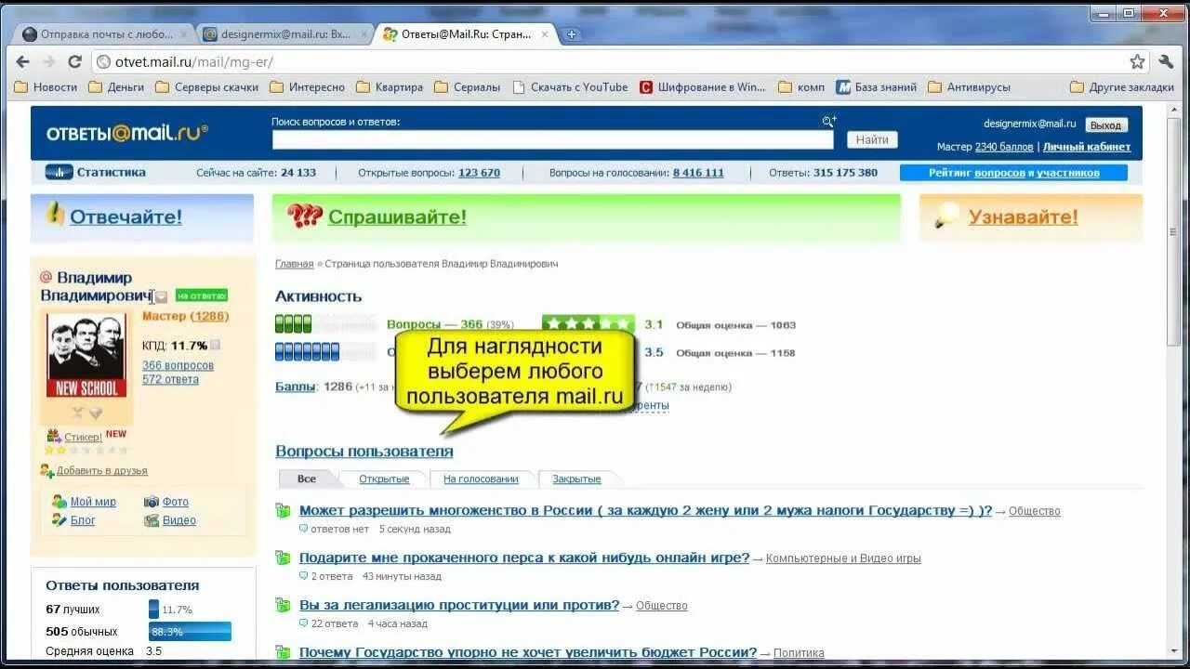Open Квартира bookmarks folder

click(x=390, y=87)
